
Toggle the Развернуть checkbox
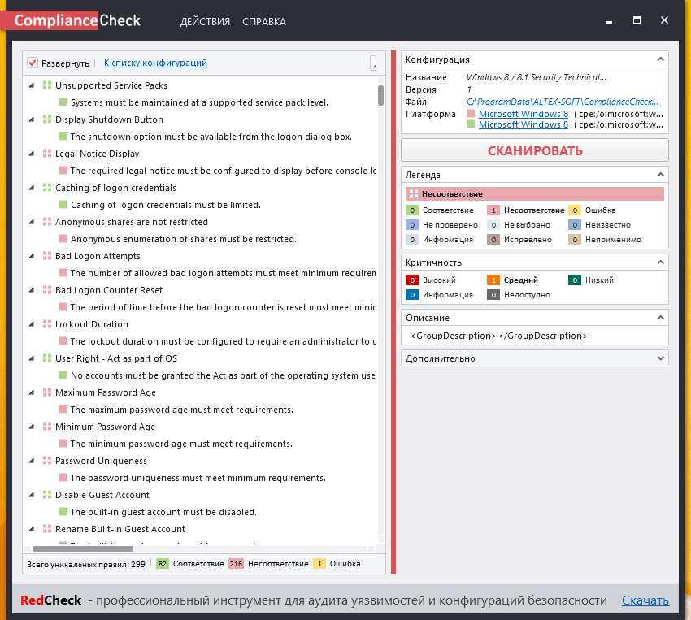(x=33, y=63)
